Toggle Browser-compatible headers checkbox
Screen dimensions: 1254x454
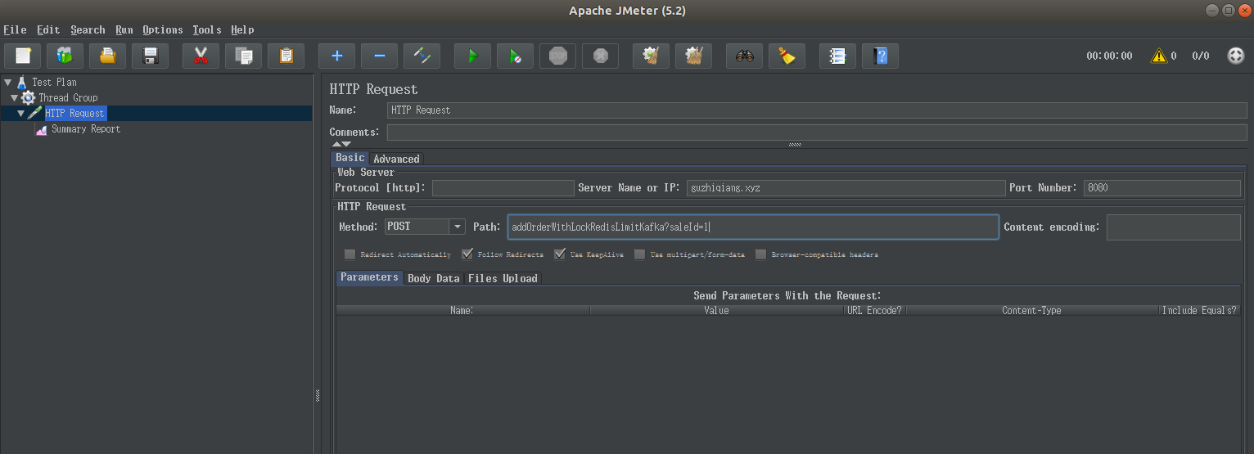coord(760,254)
